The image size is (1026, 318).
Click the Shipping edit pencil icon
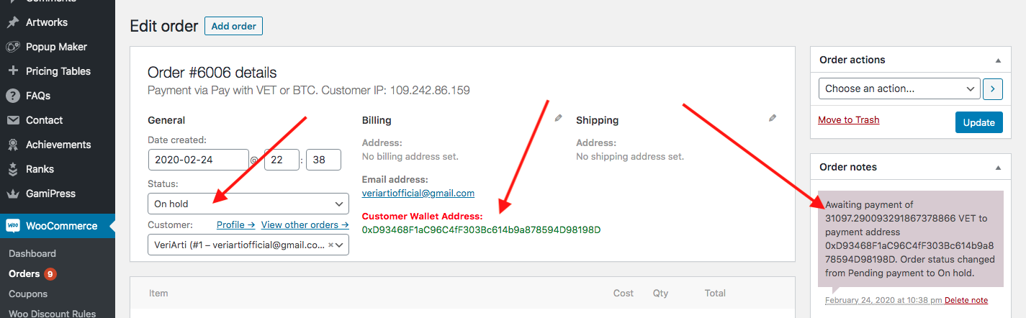tap(773, 119)
